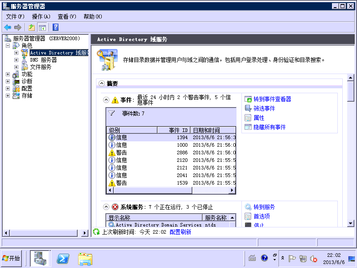The image size is (357, 268).
Task: Click the filter funnel icon above events
Action: click(x=112, y=113)
